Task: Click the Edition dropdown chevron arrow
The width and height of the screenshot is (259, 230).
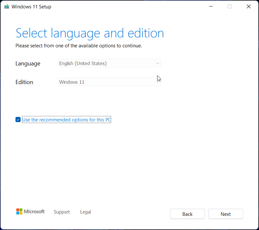Action: (158, 82)
